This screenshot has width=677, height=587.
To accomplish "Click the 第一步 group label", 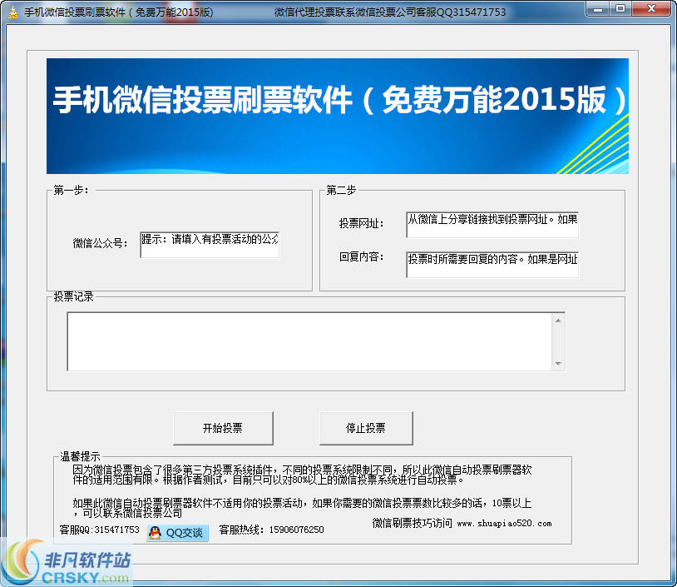I will pyautogui.click(x=71, y=190).
